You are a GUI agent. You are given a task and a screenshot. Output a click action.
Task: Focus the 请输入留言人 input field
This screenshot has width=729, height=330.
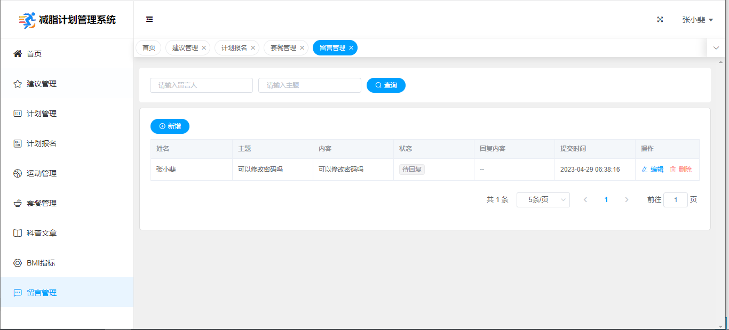[201, 85]
